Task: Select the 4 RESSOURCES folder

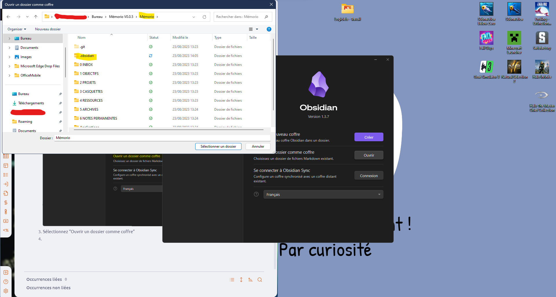Action: click(x=91, y=101)
